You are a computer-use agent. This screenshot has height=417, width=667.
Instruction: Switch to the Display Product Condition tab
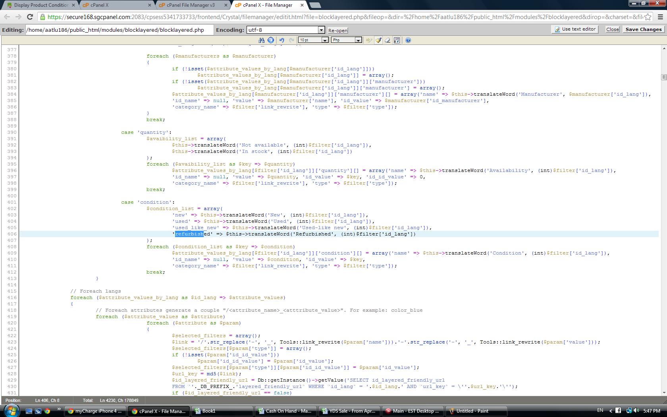click(x=41, y=5)
